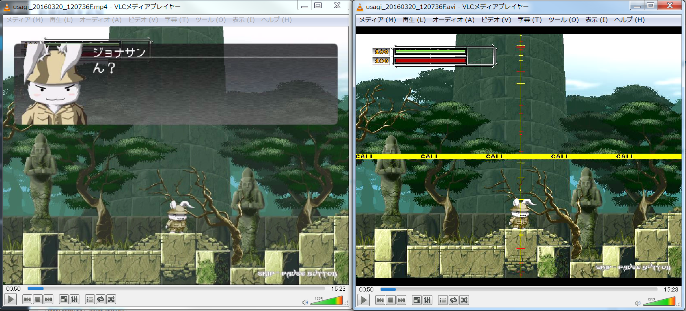Toggle loop mode in right avi player
Screen dimensions: 686x311
[454, 300]
